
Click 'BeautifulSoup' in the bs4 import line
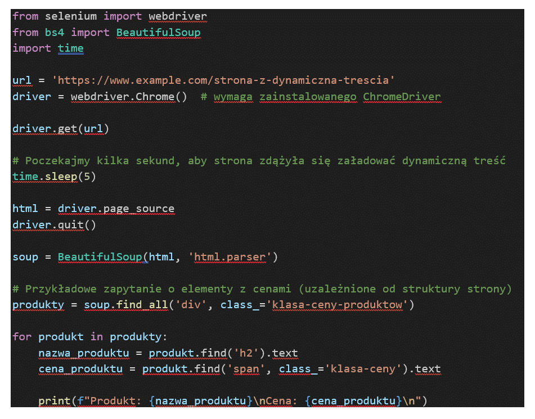pos(158,33)
